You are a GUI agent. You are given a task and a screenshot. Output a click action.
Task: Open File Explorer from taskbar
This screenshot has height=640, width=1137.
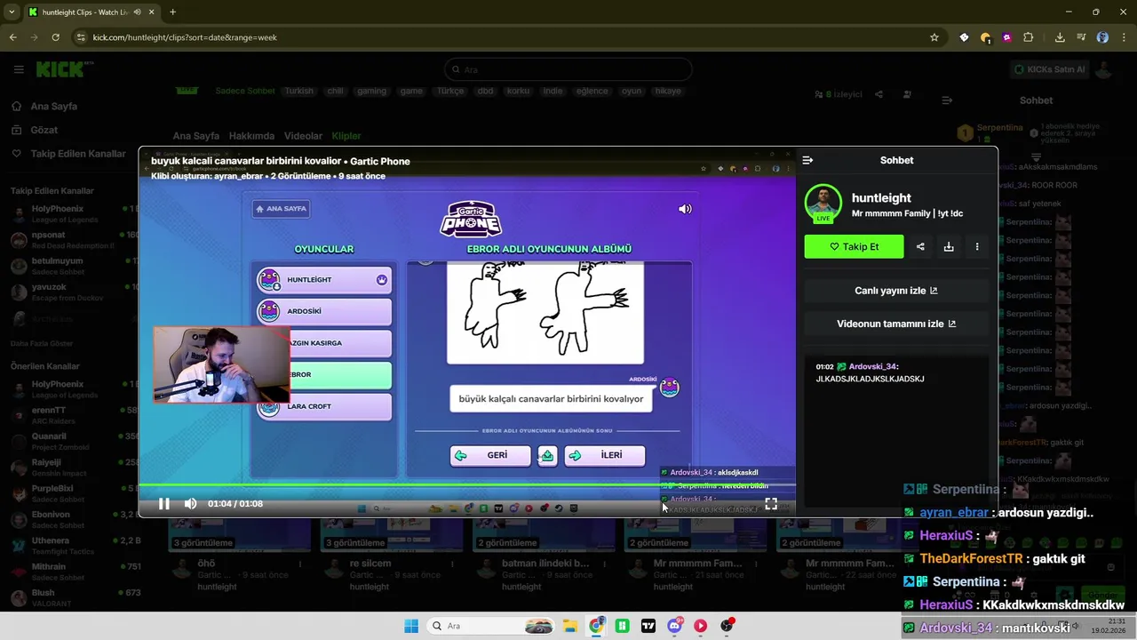[x=570, y=626]
